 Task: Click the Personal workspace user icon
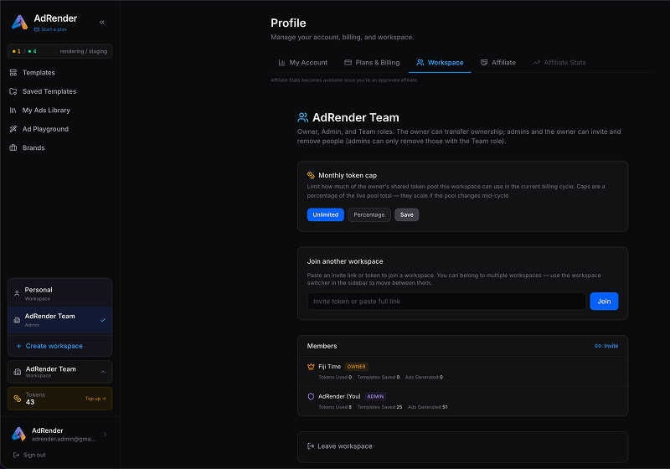tap(17, 293)
